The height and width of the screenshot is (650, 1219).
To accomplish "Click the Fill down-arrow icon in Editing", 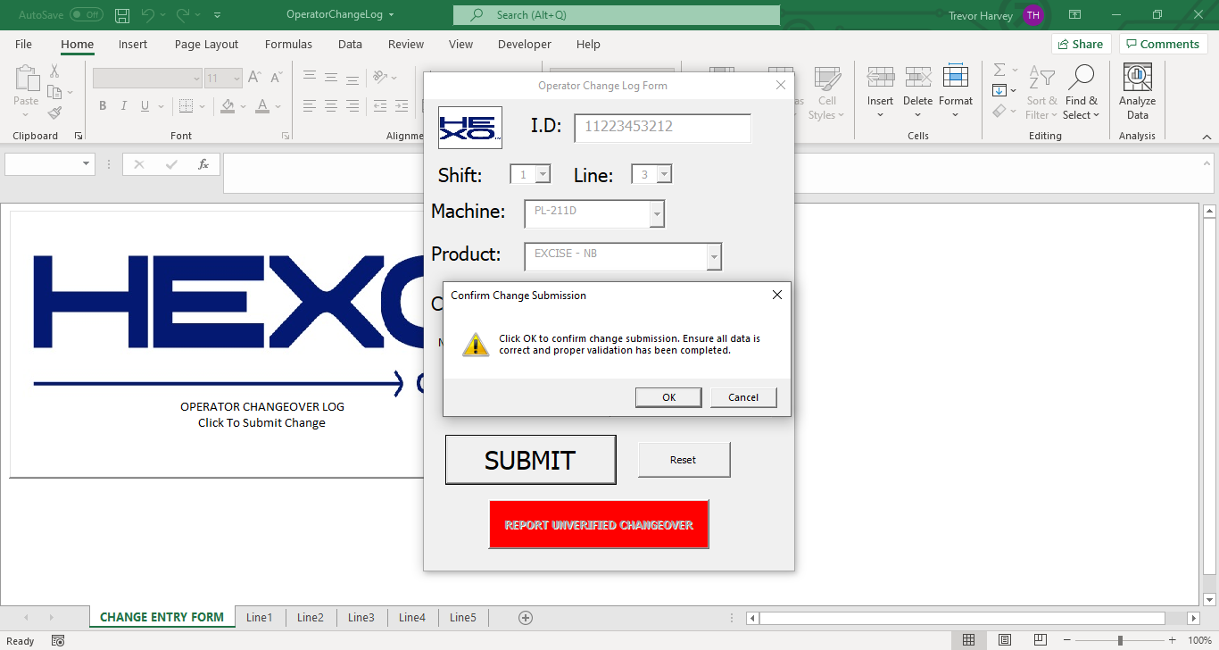I will coord(999,90).
